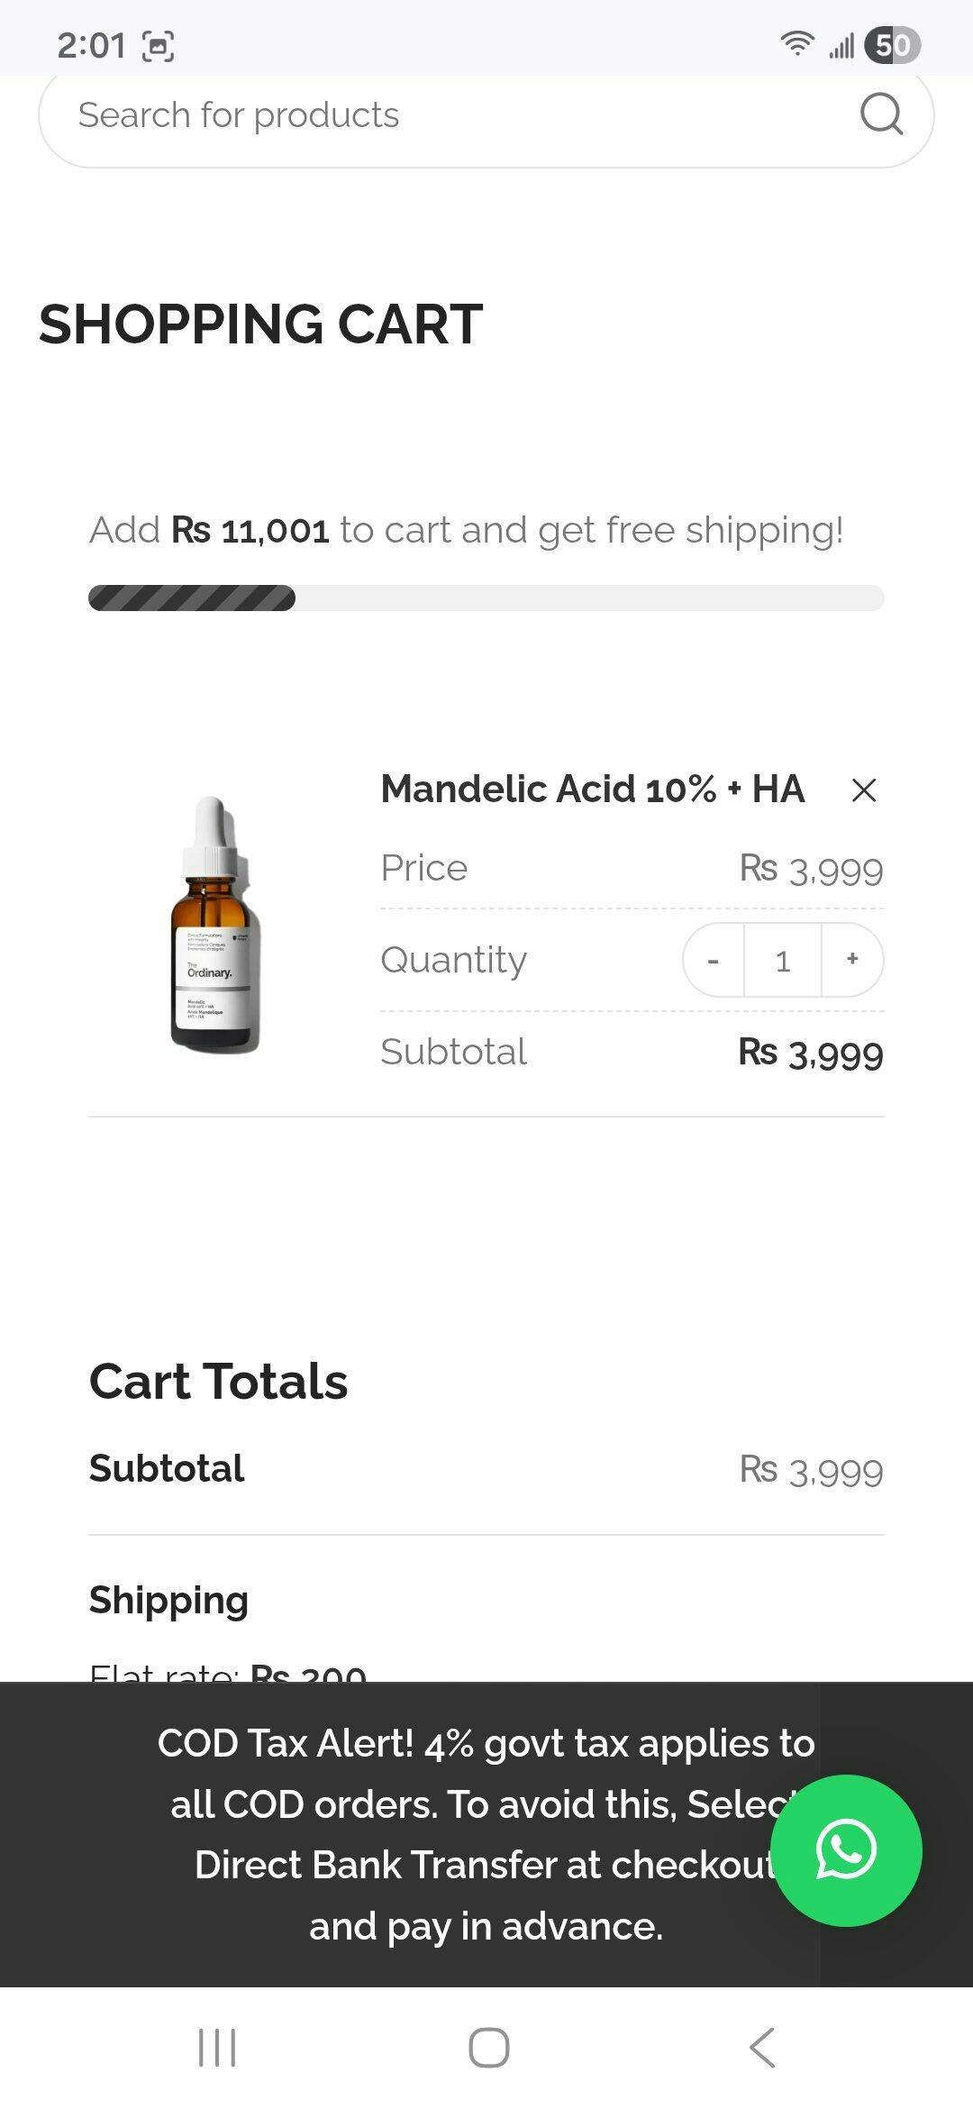Tap the free shipping progress bar
Viewport: 973px width, 2109px height.
[486, 598]
